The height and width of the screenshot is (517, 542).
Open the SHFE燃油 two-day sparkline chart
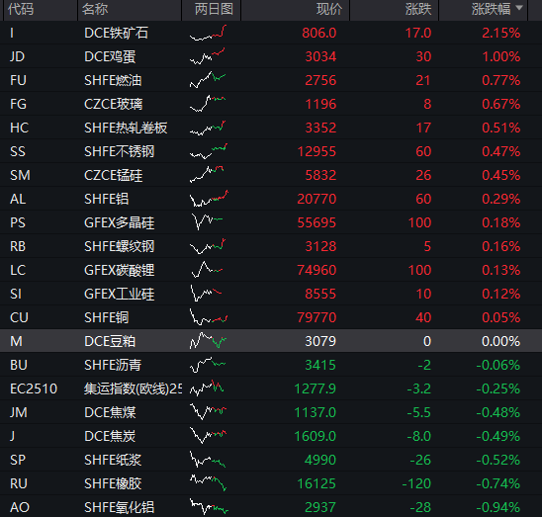click(208, 80)
